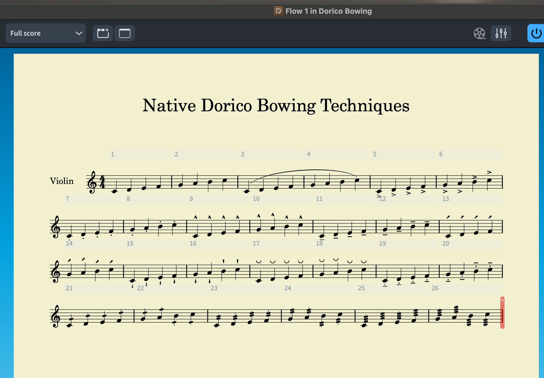Select the Violin staff label
Screen dimensions: 544x378
[x=62, y=181]
